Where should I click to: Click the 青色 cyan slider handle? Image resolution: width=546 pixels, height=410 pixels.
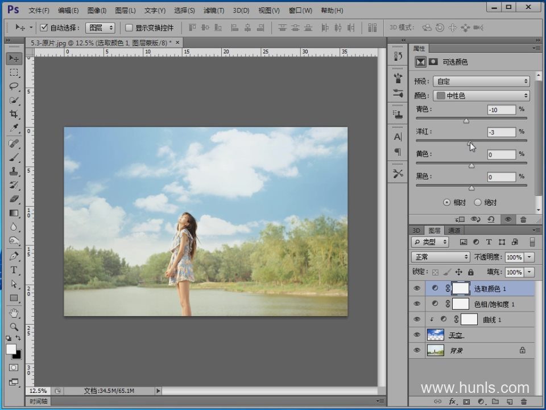click(466, 121)
